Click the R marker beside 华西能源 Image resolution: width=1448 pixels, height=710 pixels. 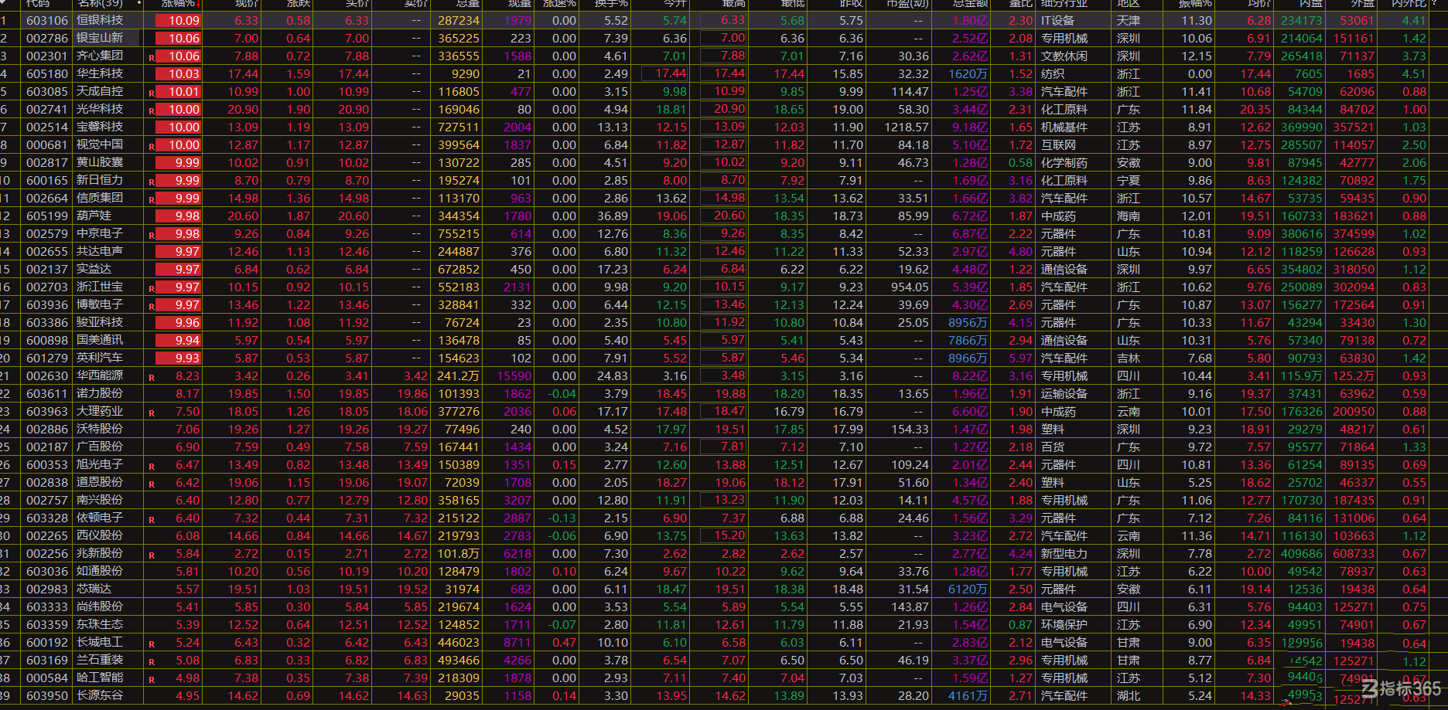point(152,377)
